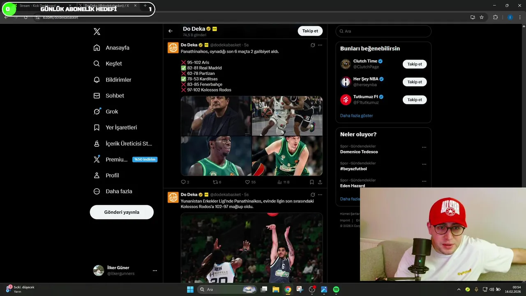Open options for the #beyazfutbol trend

[424, 164]
